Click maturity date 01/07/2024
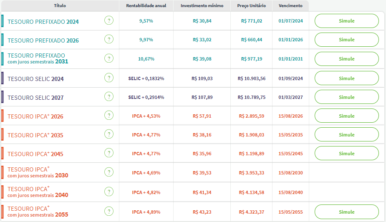 point(290,21)
